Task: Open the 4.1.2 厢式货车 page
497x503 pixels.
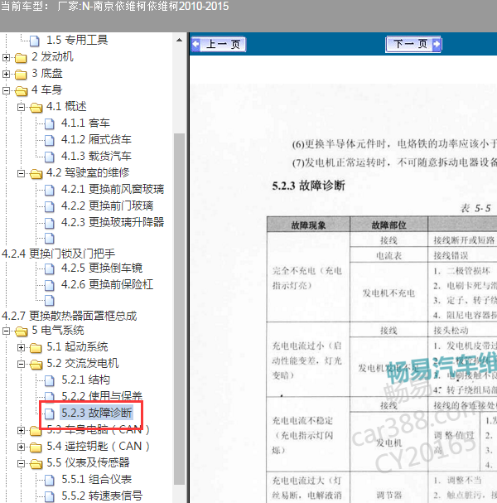Action: pyautogui.click(x=96, y=139)
